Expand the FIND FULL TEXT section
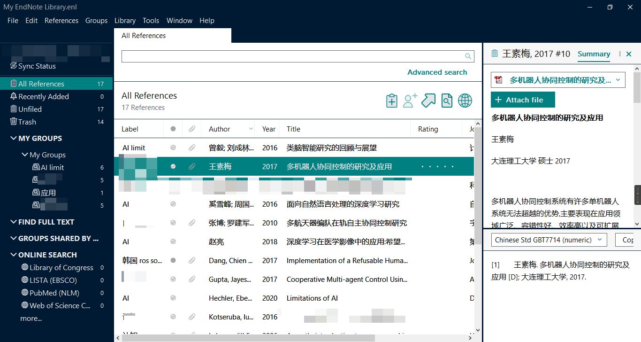 click(13, 222)
